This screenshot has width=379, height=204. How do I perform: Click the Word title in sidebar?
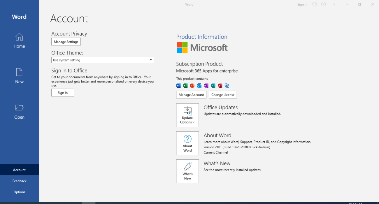[19, 17]
